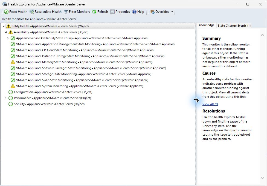Viewport: 267px width, 186px height.
Task: Select VMware Appliance Database Storage State Monitoring row
Action: (x=90, y=56)
